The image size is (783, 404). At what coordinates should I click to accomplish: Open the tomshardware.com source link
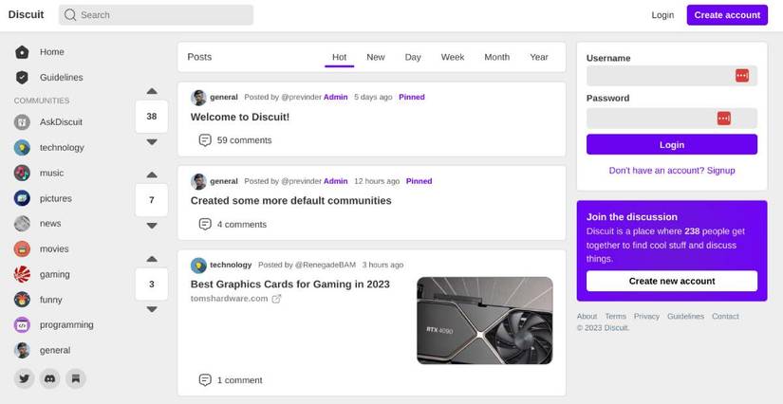[x=230, y=299]
